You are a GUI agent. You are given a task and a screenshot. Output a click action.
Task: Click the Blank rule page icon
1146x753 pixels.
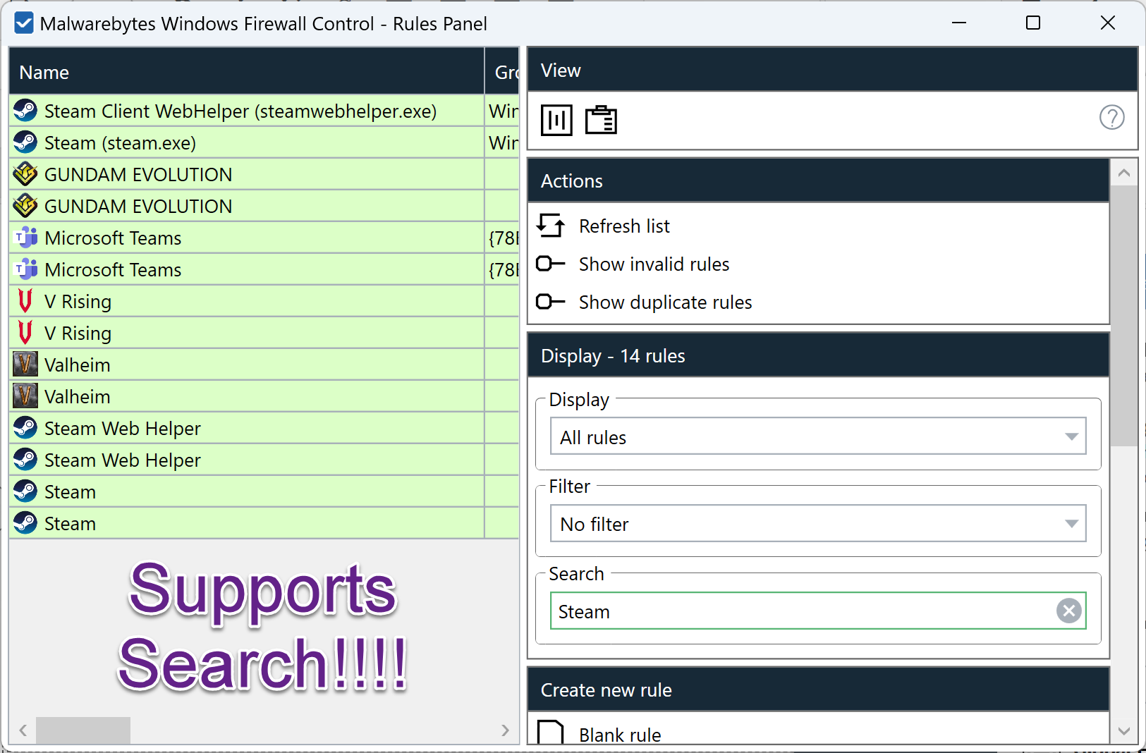[x=550, y=732]
